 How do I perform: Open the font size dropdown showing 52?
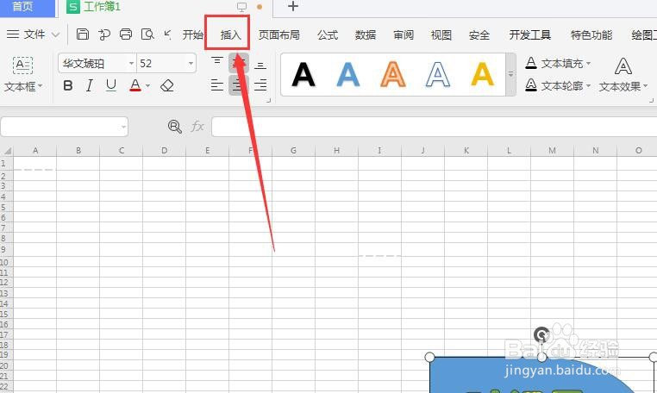point(191,63)
